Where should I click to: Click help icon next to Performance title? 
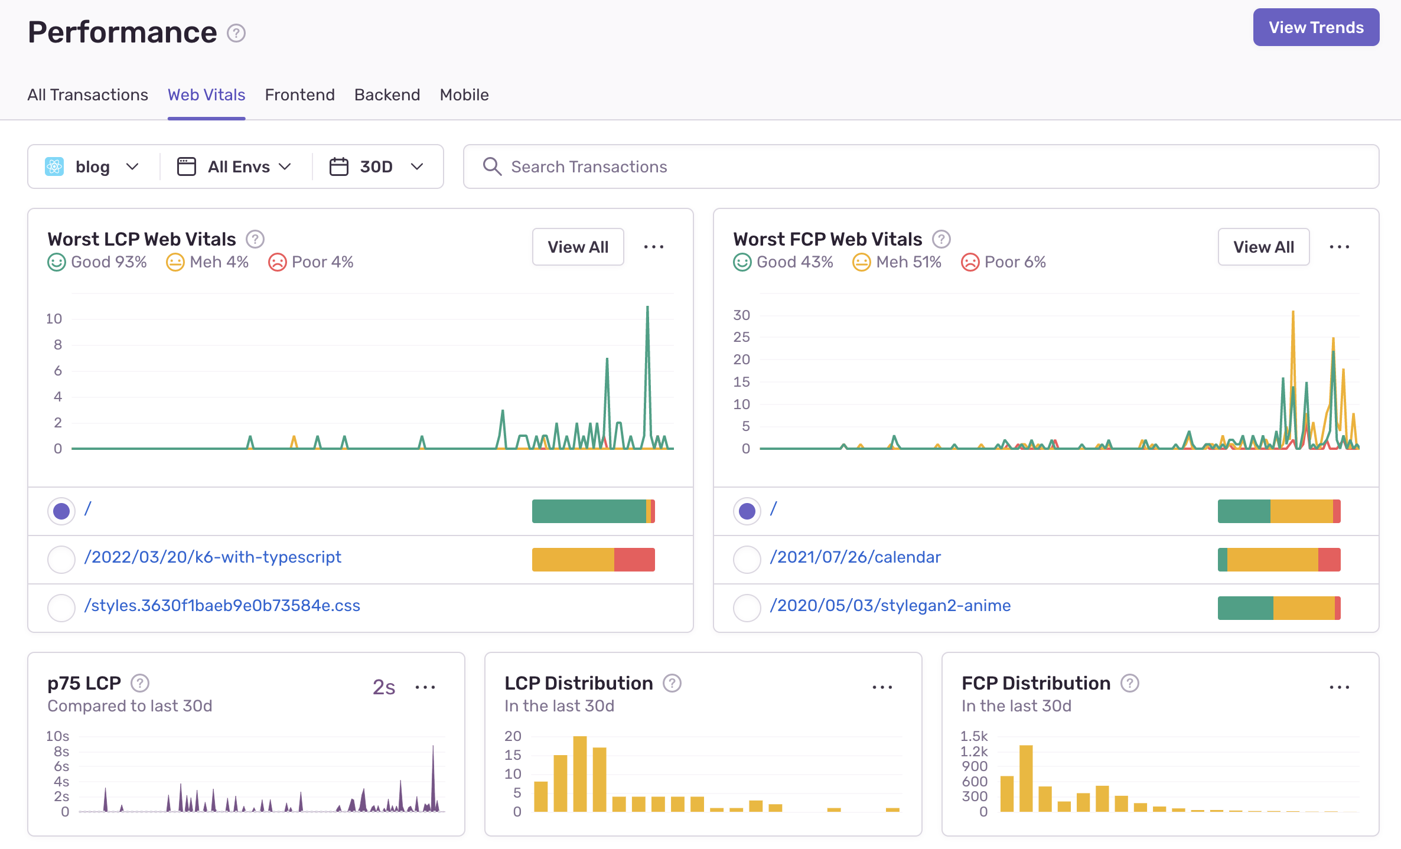[236, 33]
